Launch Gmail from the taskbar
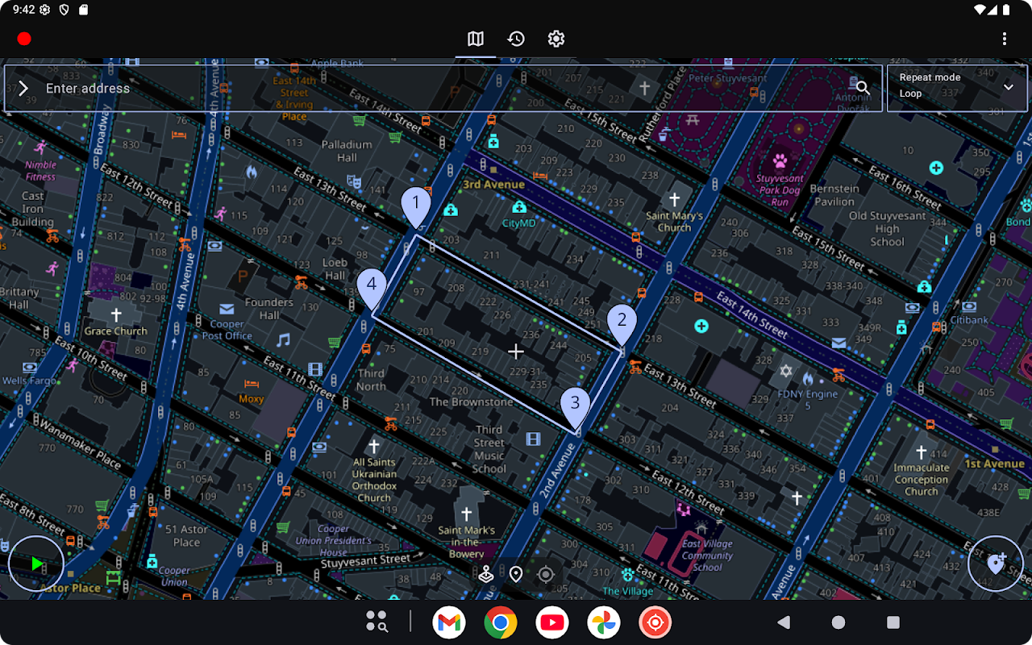1032x645 pixels. 449,622
